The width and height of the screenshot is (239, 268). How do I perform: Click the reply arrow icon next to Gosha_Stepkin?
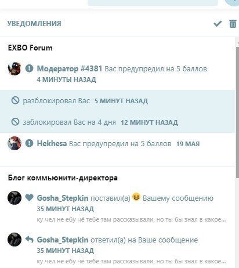click(x=29, y=240)
